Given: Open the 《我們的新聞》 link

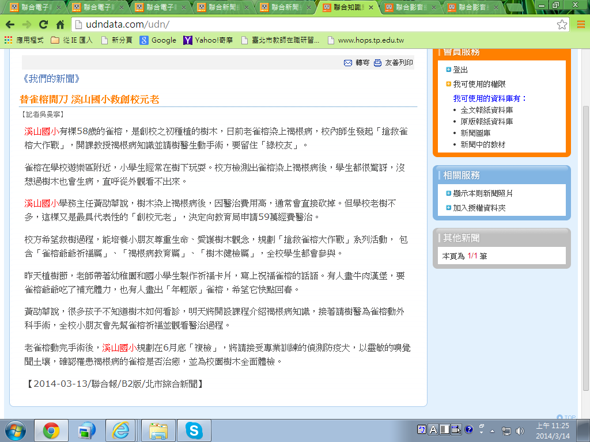Looking at the screenshot, I should 51,79.
